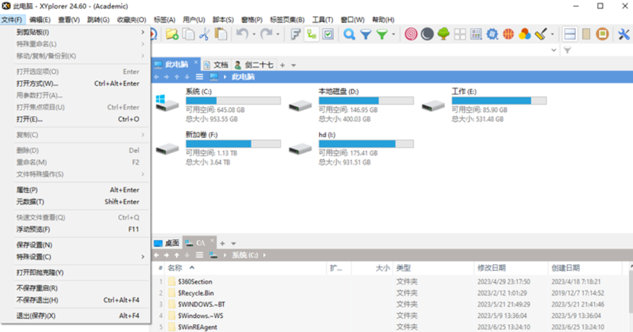Switch to the 文档 tab

click(x=216, y=65)
